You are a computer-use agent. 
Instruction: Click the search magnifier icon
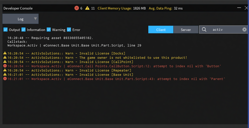tap(204, 29)
